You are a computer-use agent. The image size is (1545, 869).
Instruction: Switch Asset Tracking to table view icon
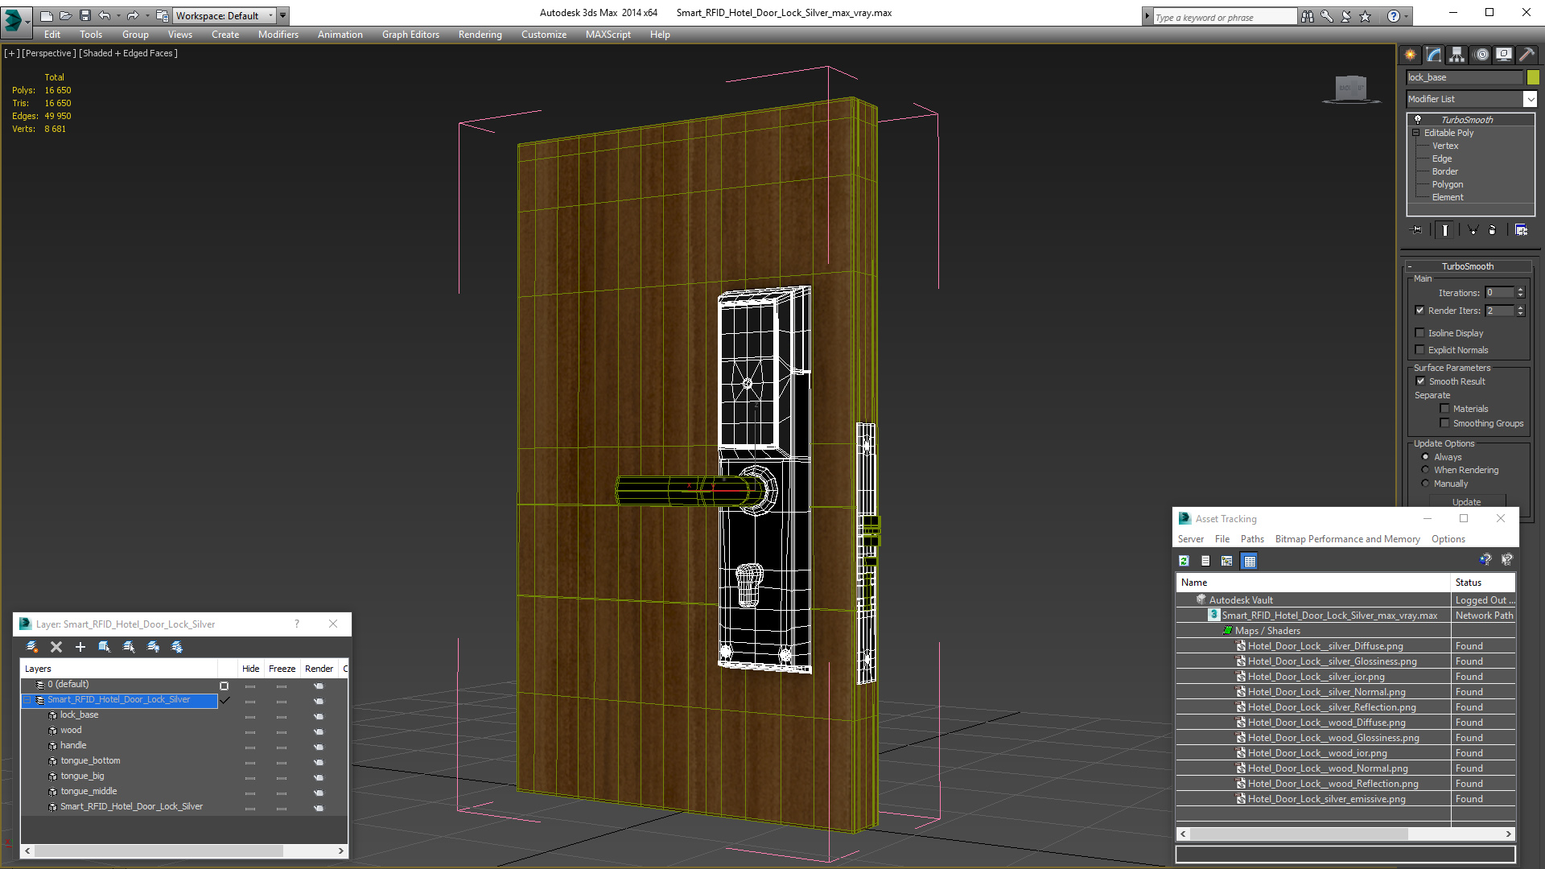tap(1249, 561)
